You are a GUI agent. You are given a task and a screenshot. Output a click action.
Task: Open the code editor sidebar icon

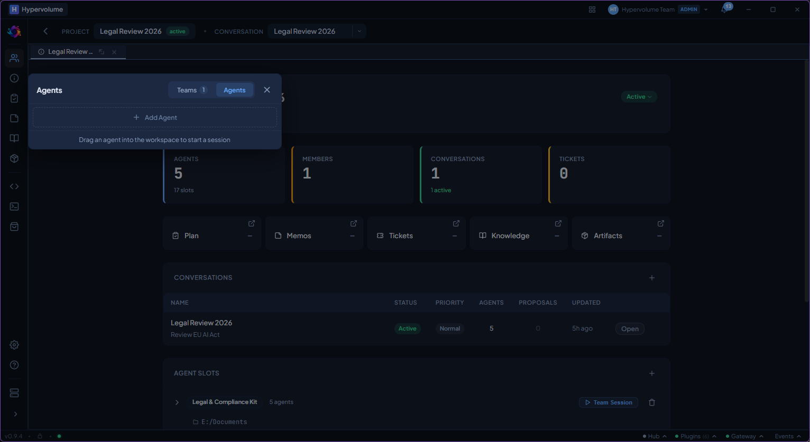[x=14, y=186]
